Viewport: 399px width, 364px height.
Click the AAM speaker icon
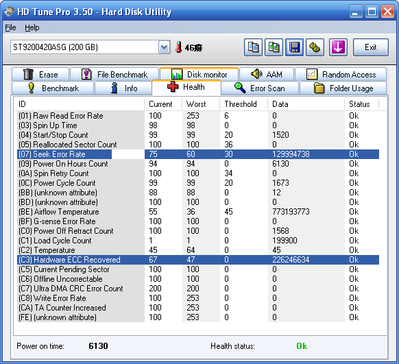tap(256, 74)
